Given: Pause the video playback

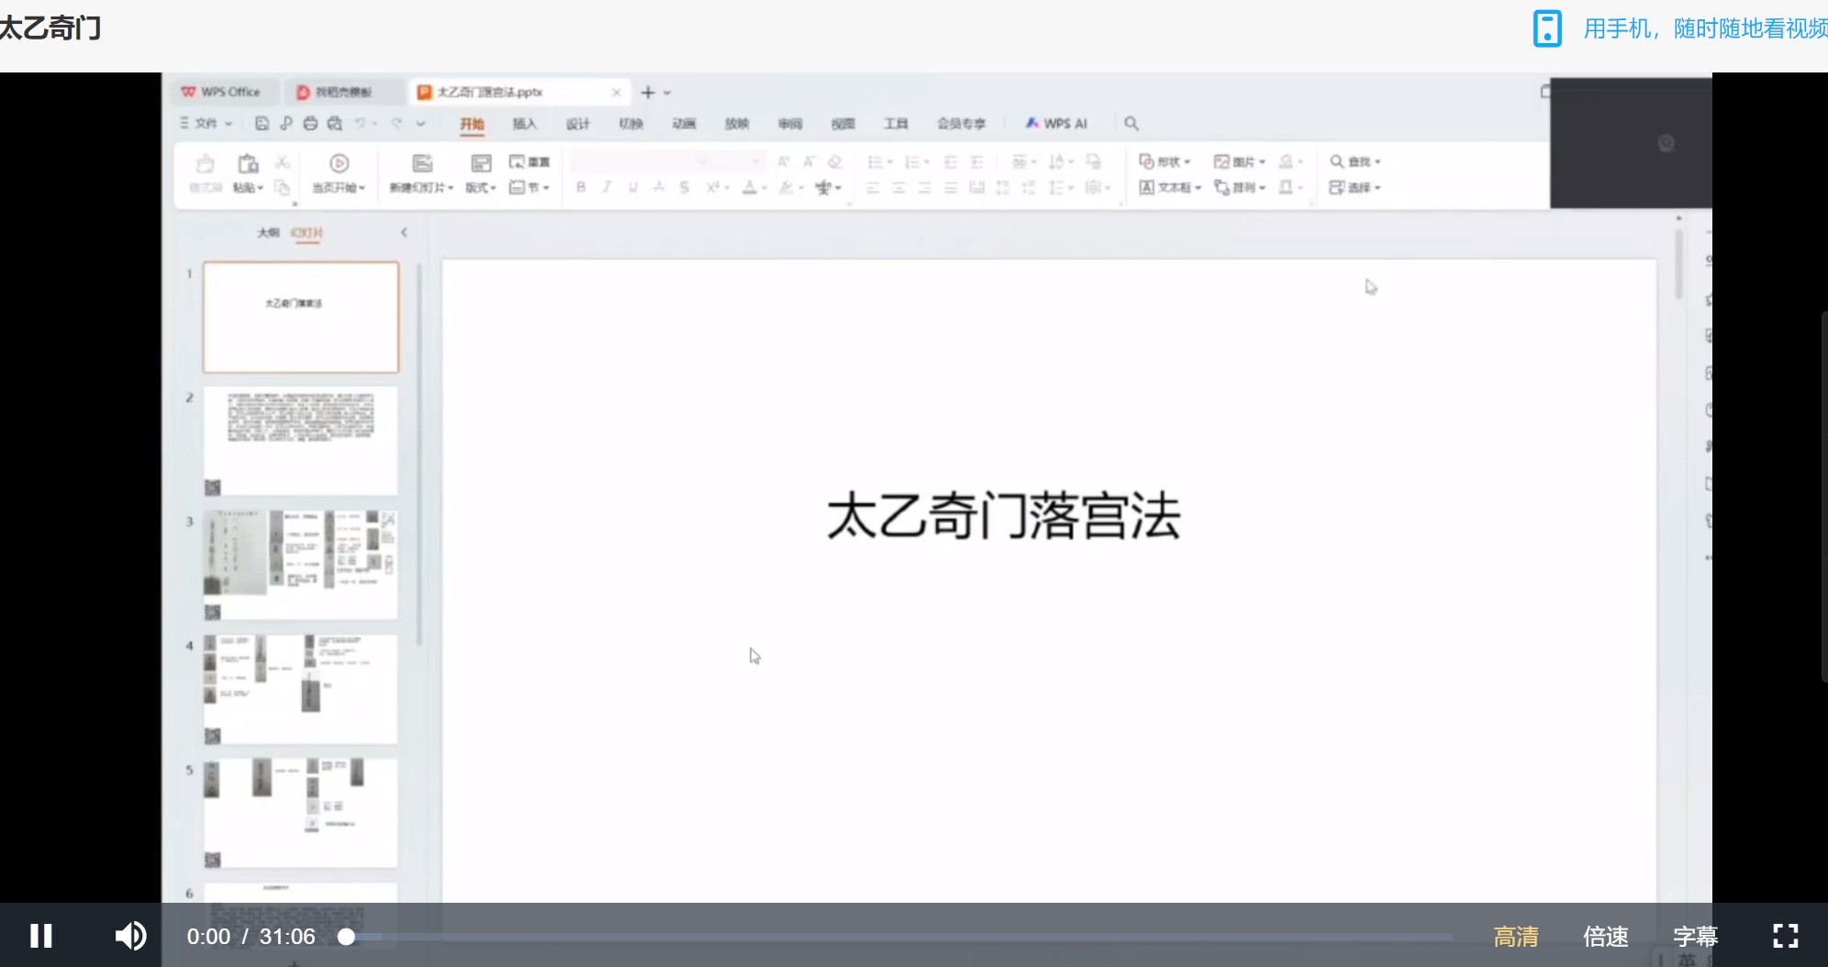Looking at the screenshot, I should click(x=40, y=936).
